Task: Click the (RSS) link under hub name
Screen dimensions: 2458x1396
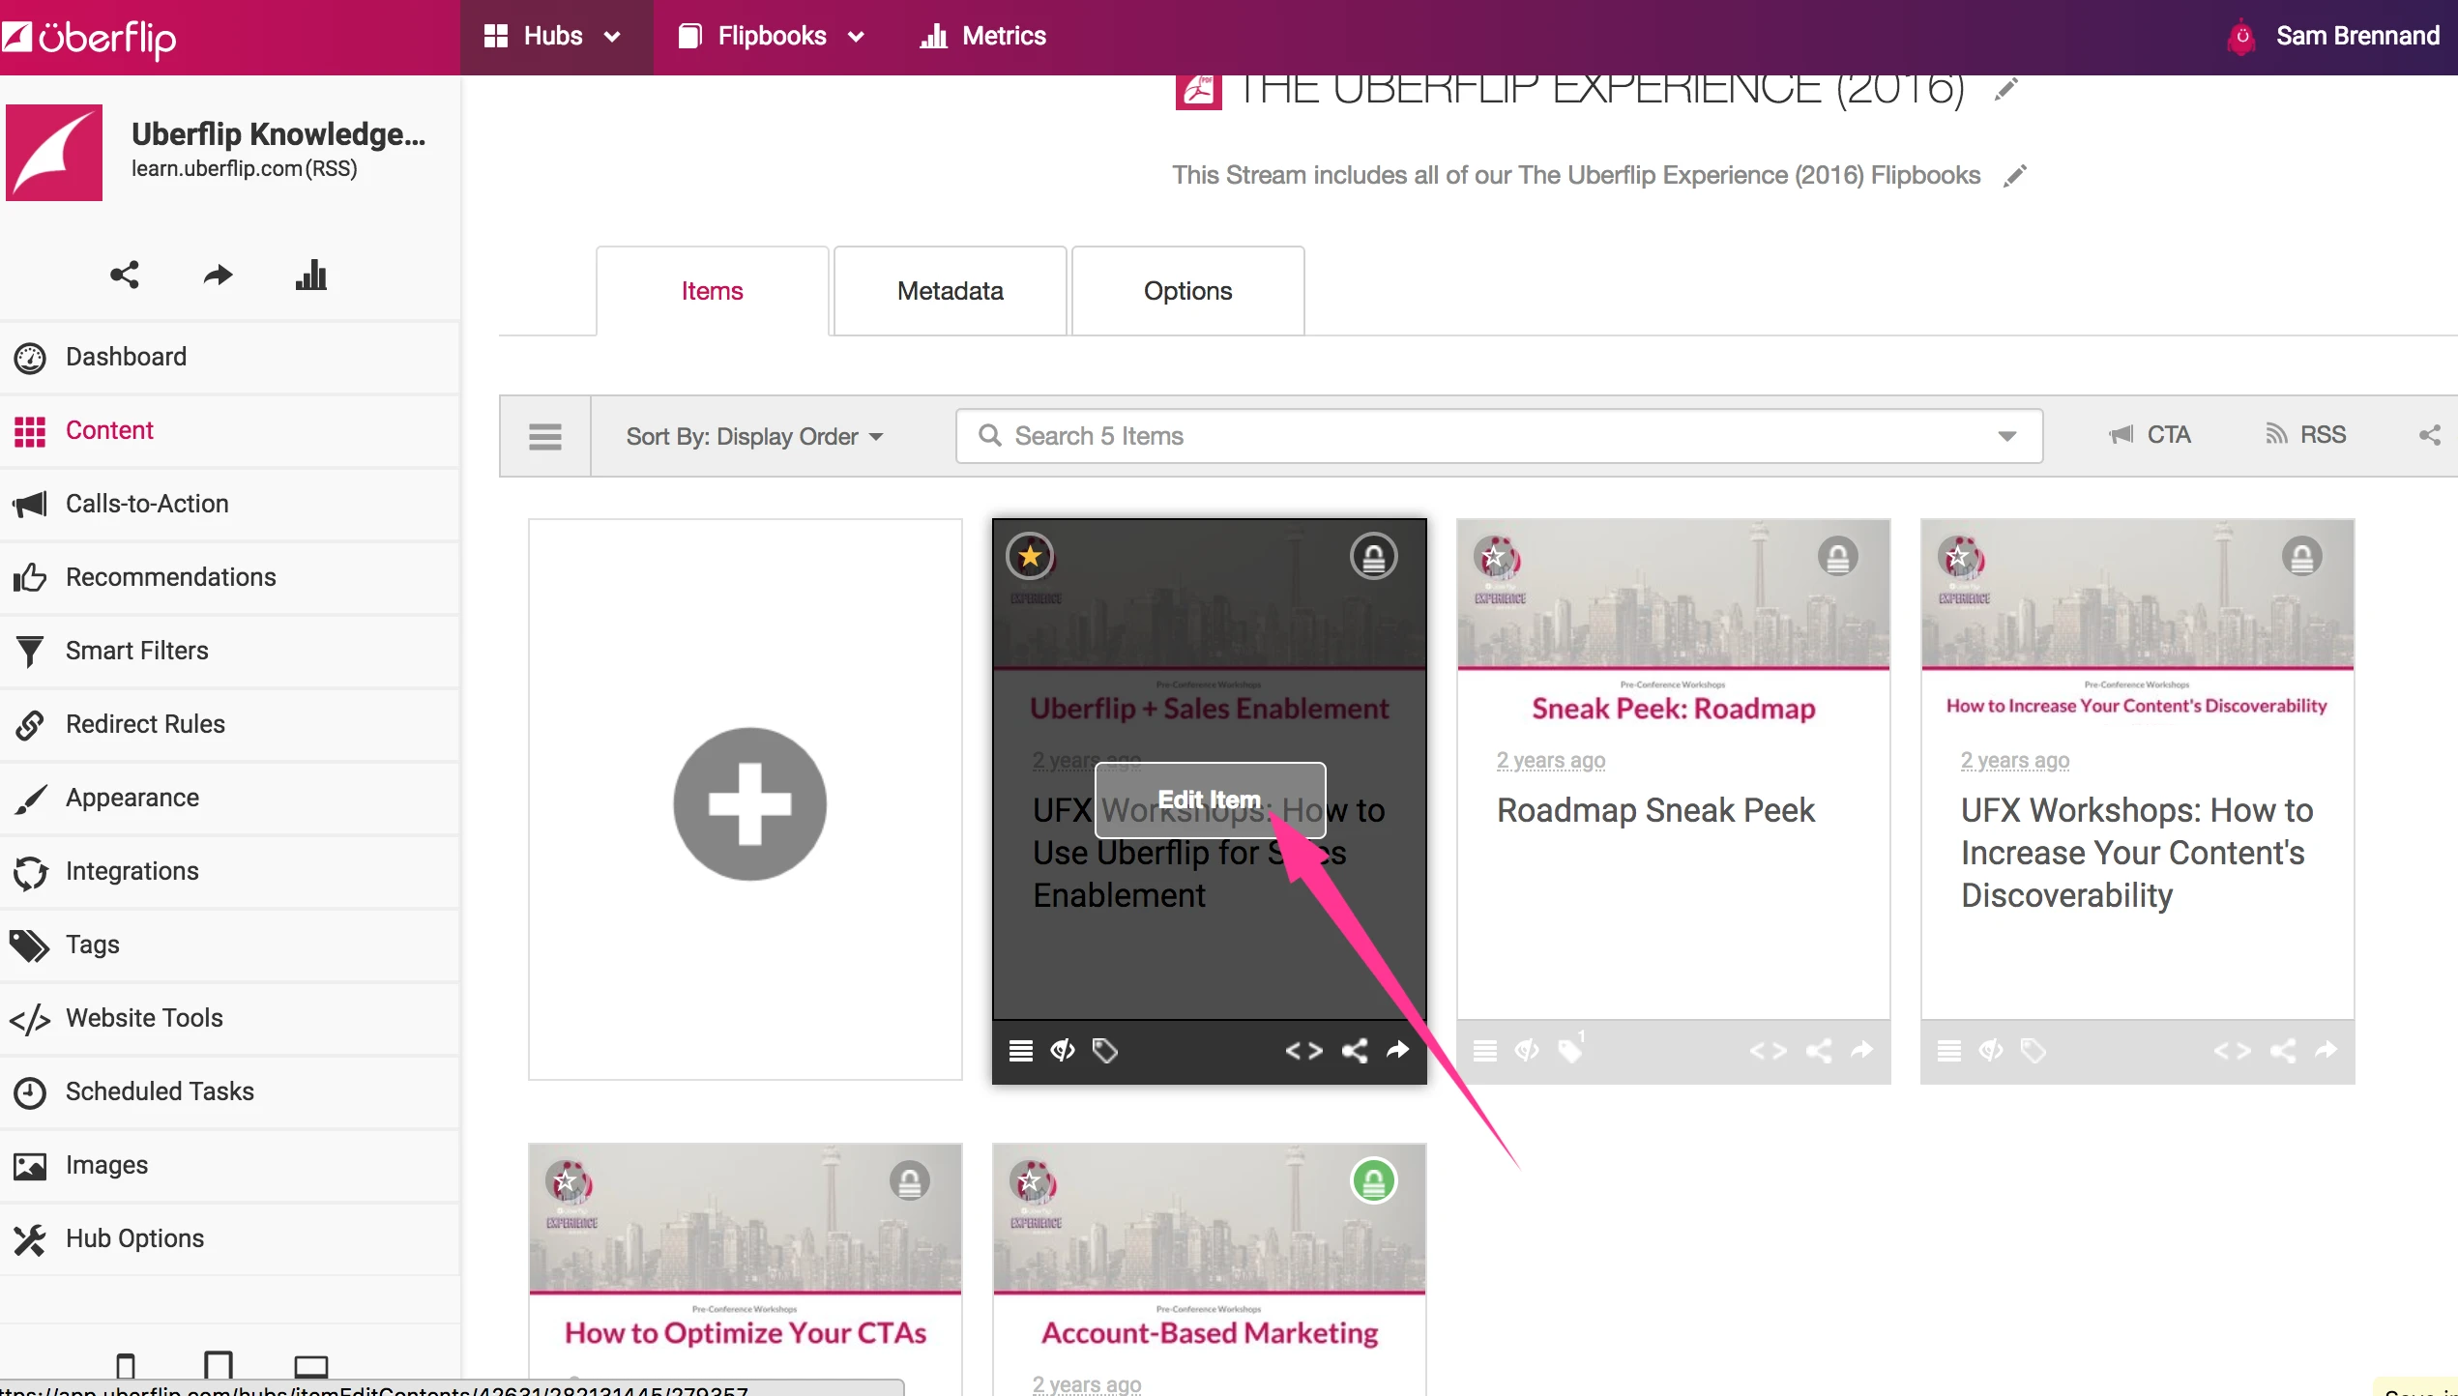Action: (332, 168)
